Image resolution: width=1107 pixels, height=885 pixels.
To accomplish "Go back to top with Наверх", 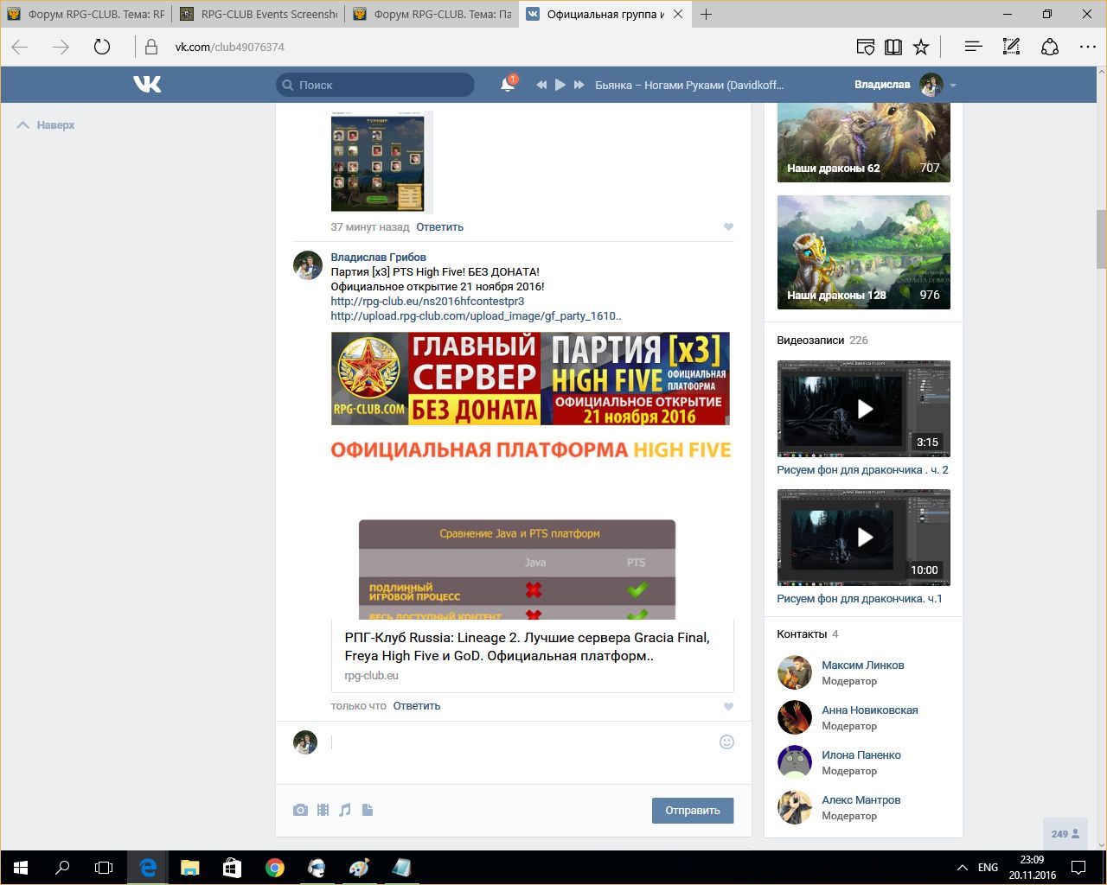I will (x=46, y=125).
